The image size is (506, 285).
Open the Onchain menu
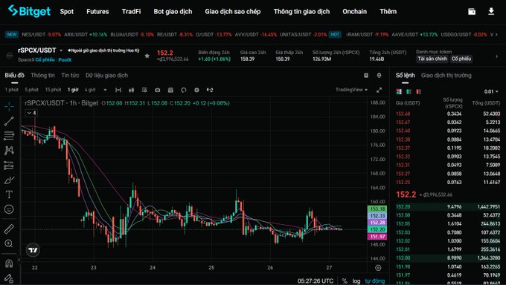coord(354,12)
